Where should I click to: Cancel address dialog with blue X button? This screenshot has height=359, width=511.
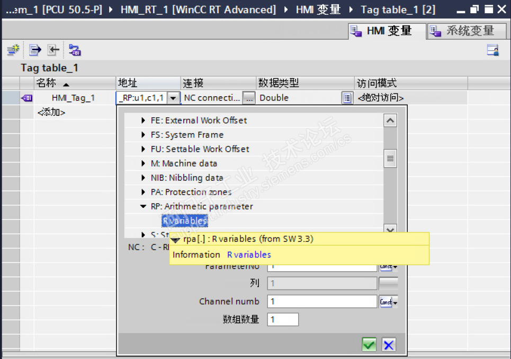[x=389, y=344]
